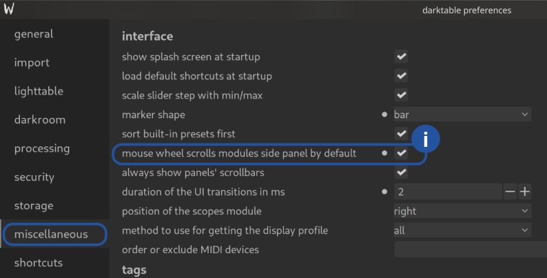The height and width of the screenshot is (278, 547).
Task: Open the shortcuts preferences tab
Action: (39, 263)
